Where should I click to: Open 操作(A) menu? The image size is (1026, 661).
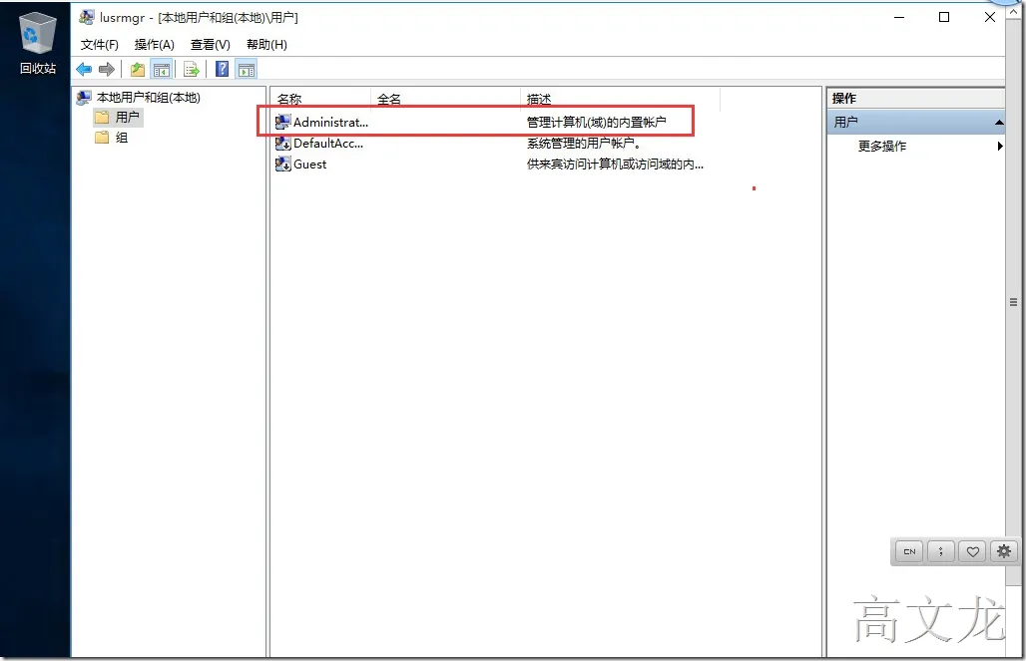[155, 45]
